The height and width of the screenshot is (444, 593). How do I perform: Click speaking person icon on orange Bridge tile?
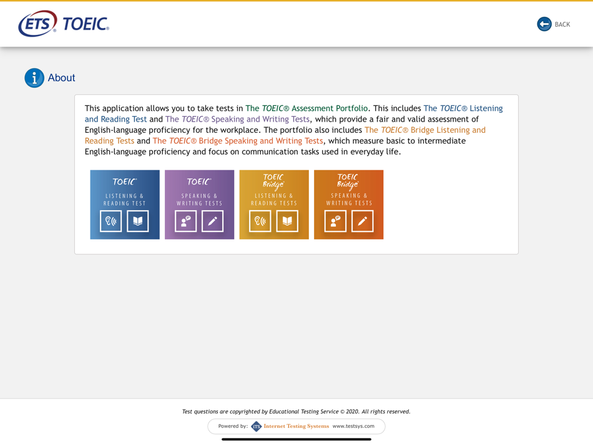[335, 221]
